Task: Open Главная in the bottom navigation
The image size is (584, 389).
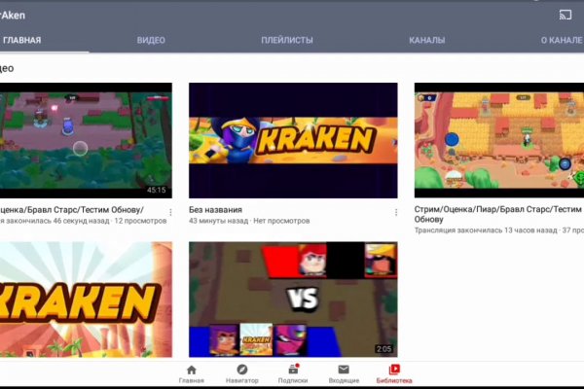Action: tap(191, 373)
